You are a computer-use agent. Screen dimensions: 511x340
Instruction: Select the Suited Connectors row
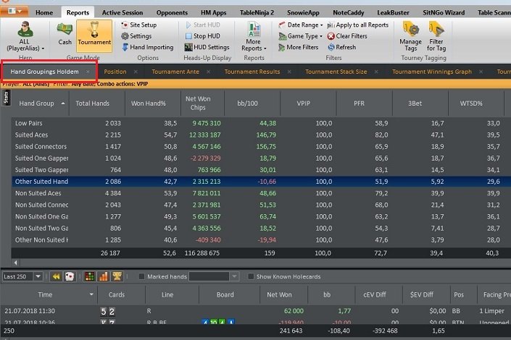tap(41, 146)
